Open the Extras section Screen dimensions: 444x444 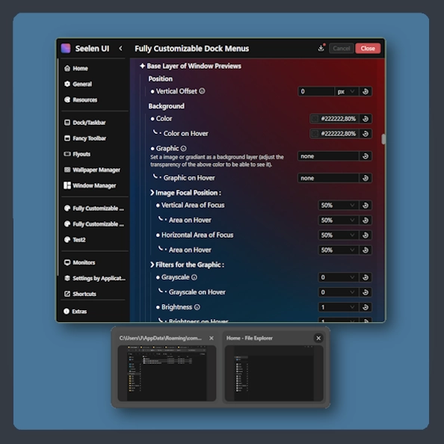[x=75, y=311]
